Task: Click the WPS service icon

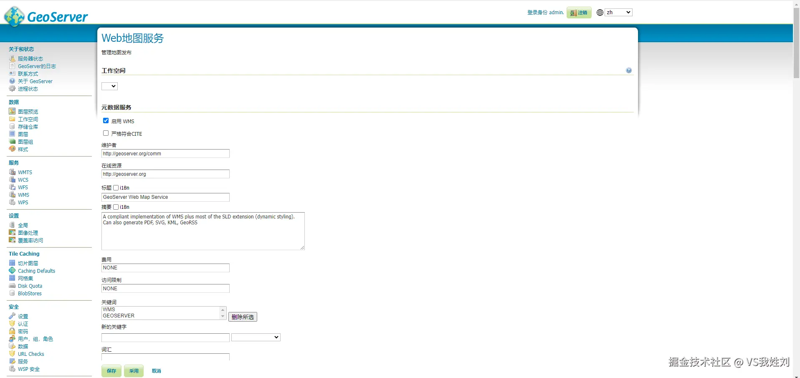Action: coord(12,202)
